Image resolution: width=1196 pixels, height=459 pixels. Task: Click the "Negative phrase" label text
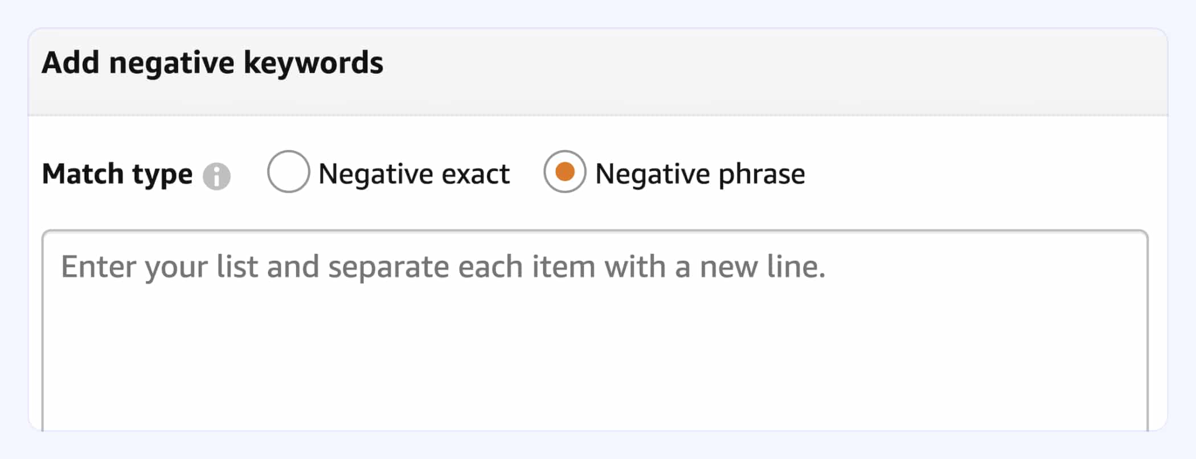(x=700, y=174)
